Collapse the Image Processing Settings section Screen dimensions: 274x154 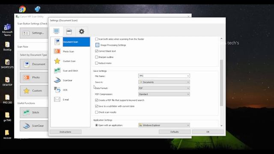pos(97,45)
